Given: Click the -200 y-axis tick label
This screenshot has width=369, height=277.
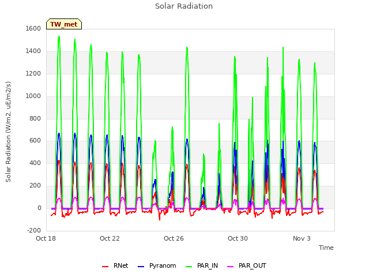Looking at the screenshot, I should tap(34, 230).
